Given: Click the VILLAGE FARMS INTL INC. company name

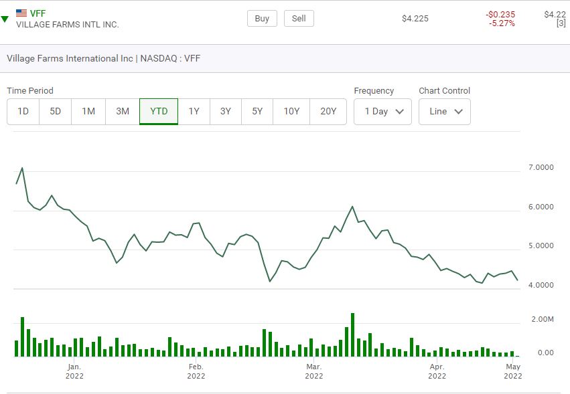Looking at the screenshot, I should click(x=68, y=25).
